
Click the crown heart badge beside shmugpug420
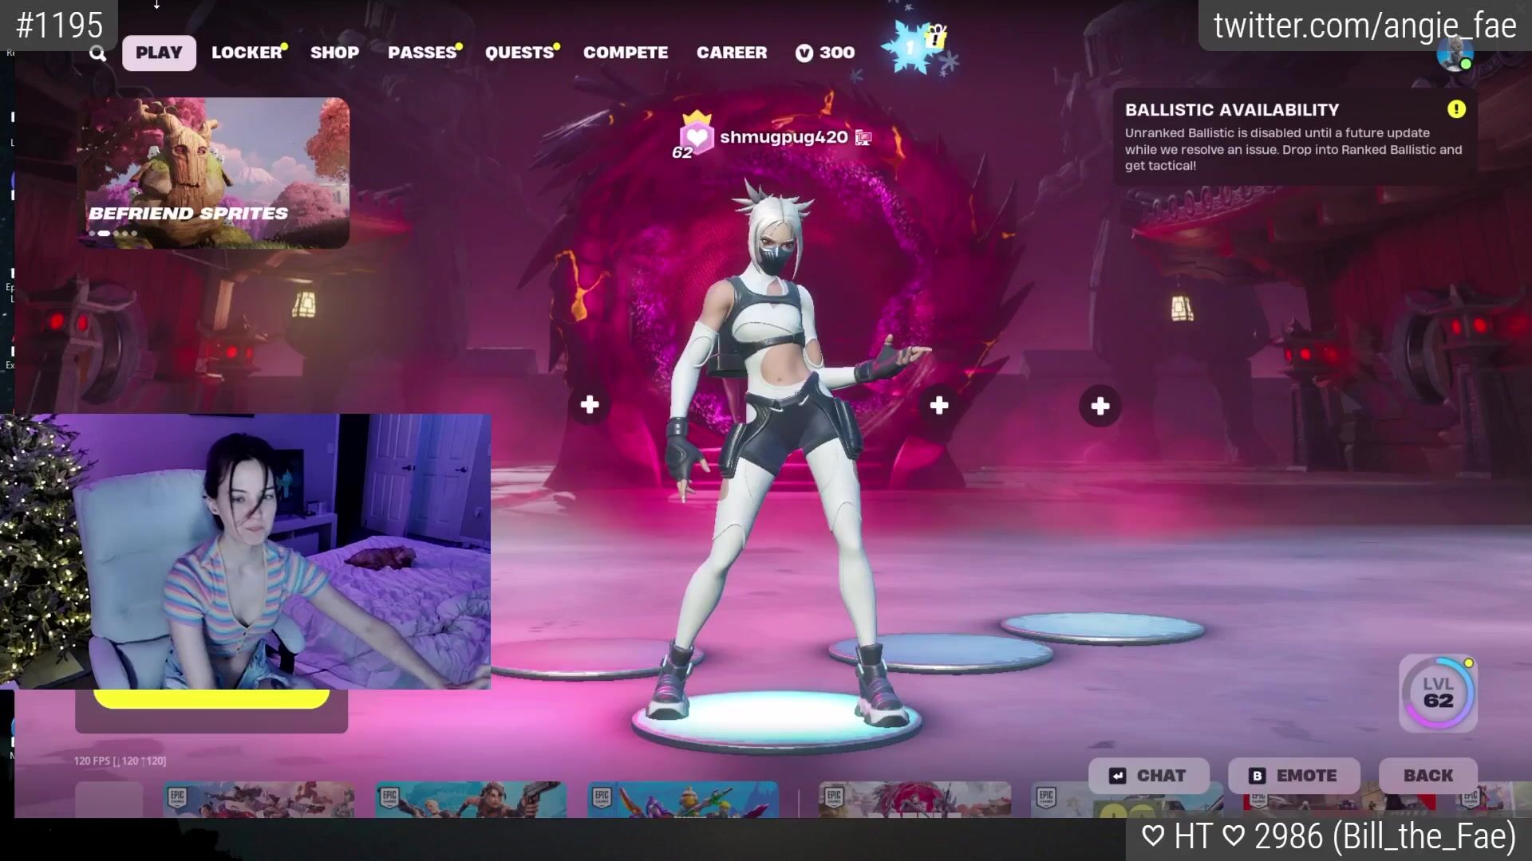coord(696,136)
